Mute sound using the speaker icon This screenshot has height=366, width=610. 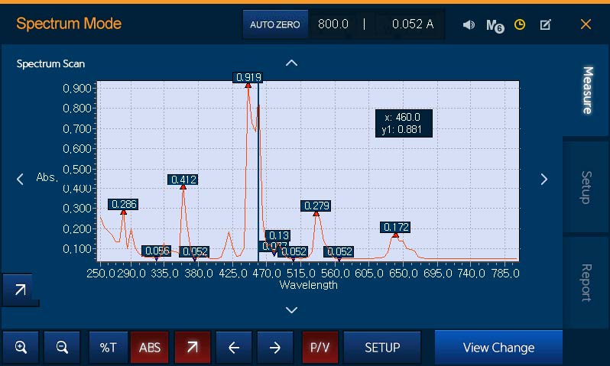tap(469, 24)
